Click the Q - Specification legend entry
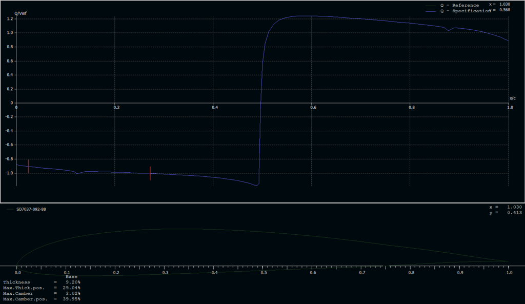Screen dimensions: 525x304 (x=463, y=11)
